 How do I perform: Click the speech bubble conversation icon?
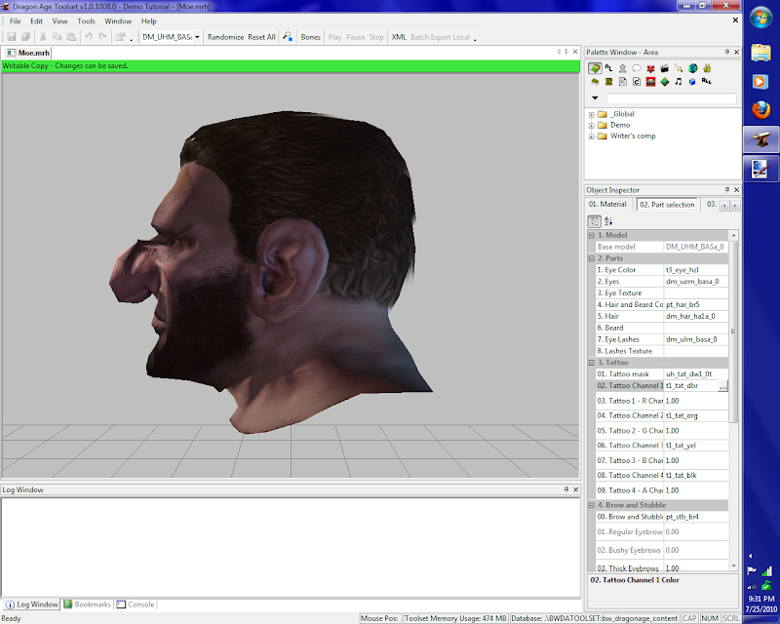637,68
